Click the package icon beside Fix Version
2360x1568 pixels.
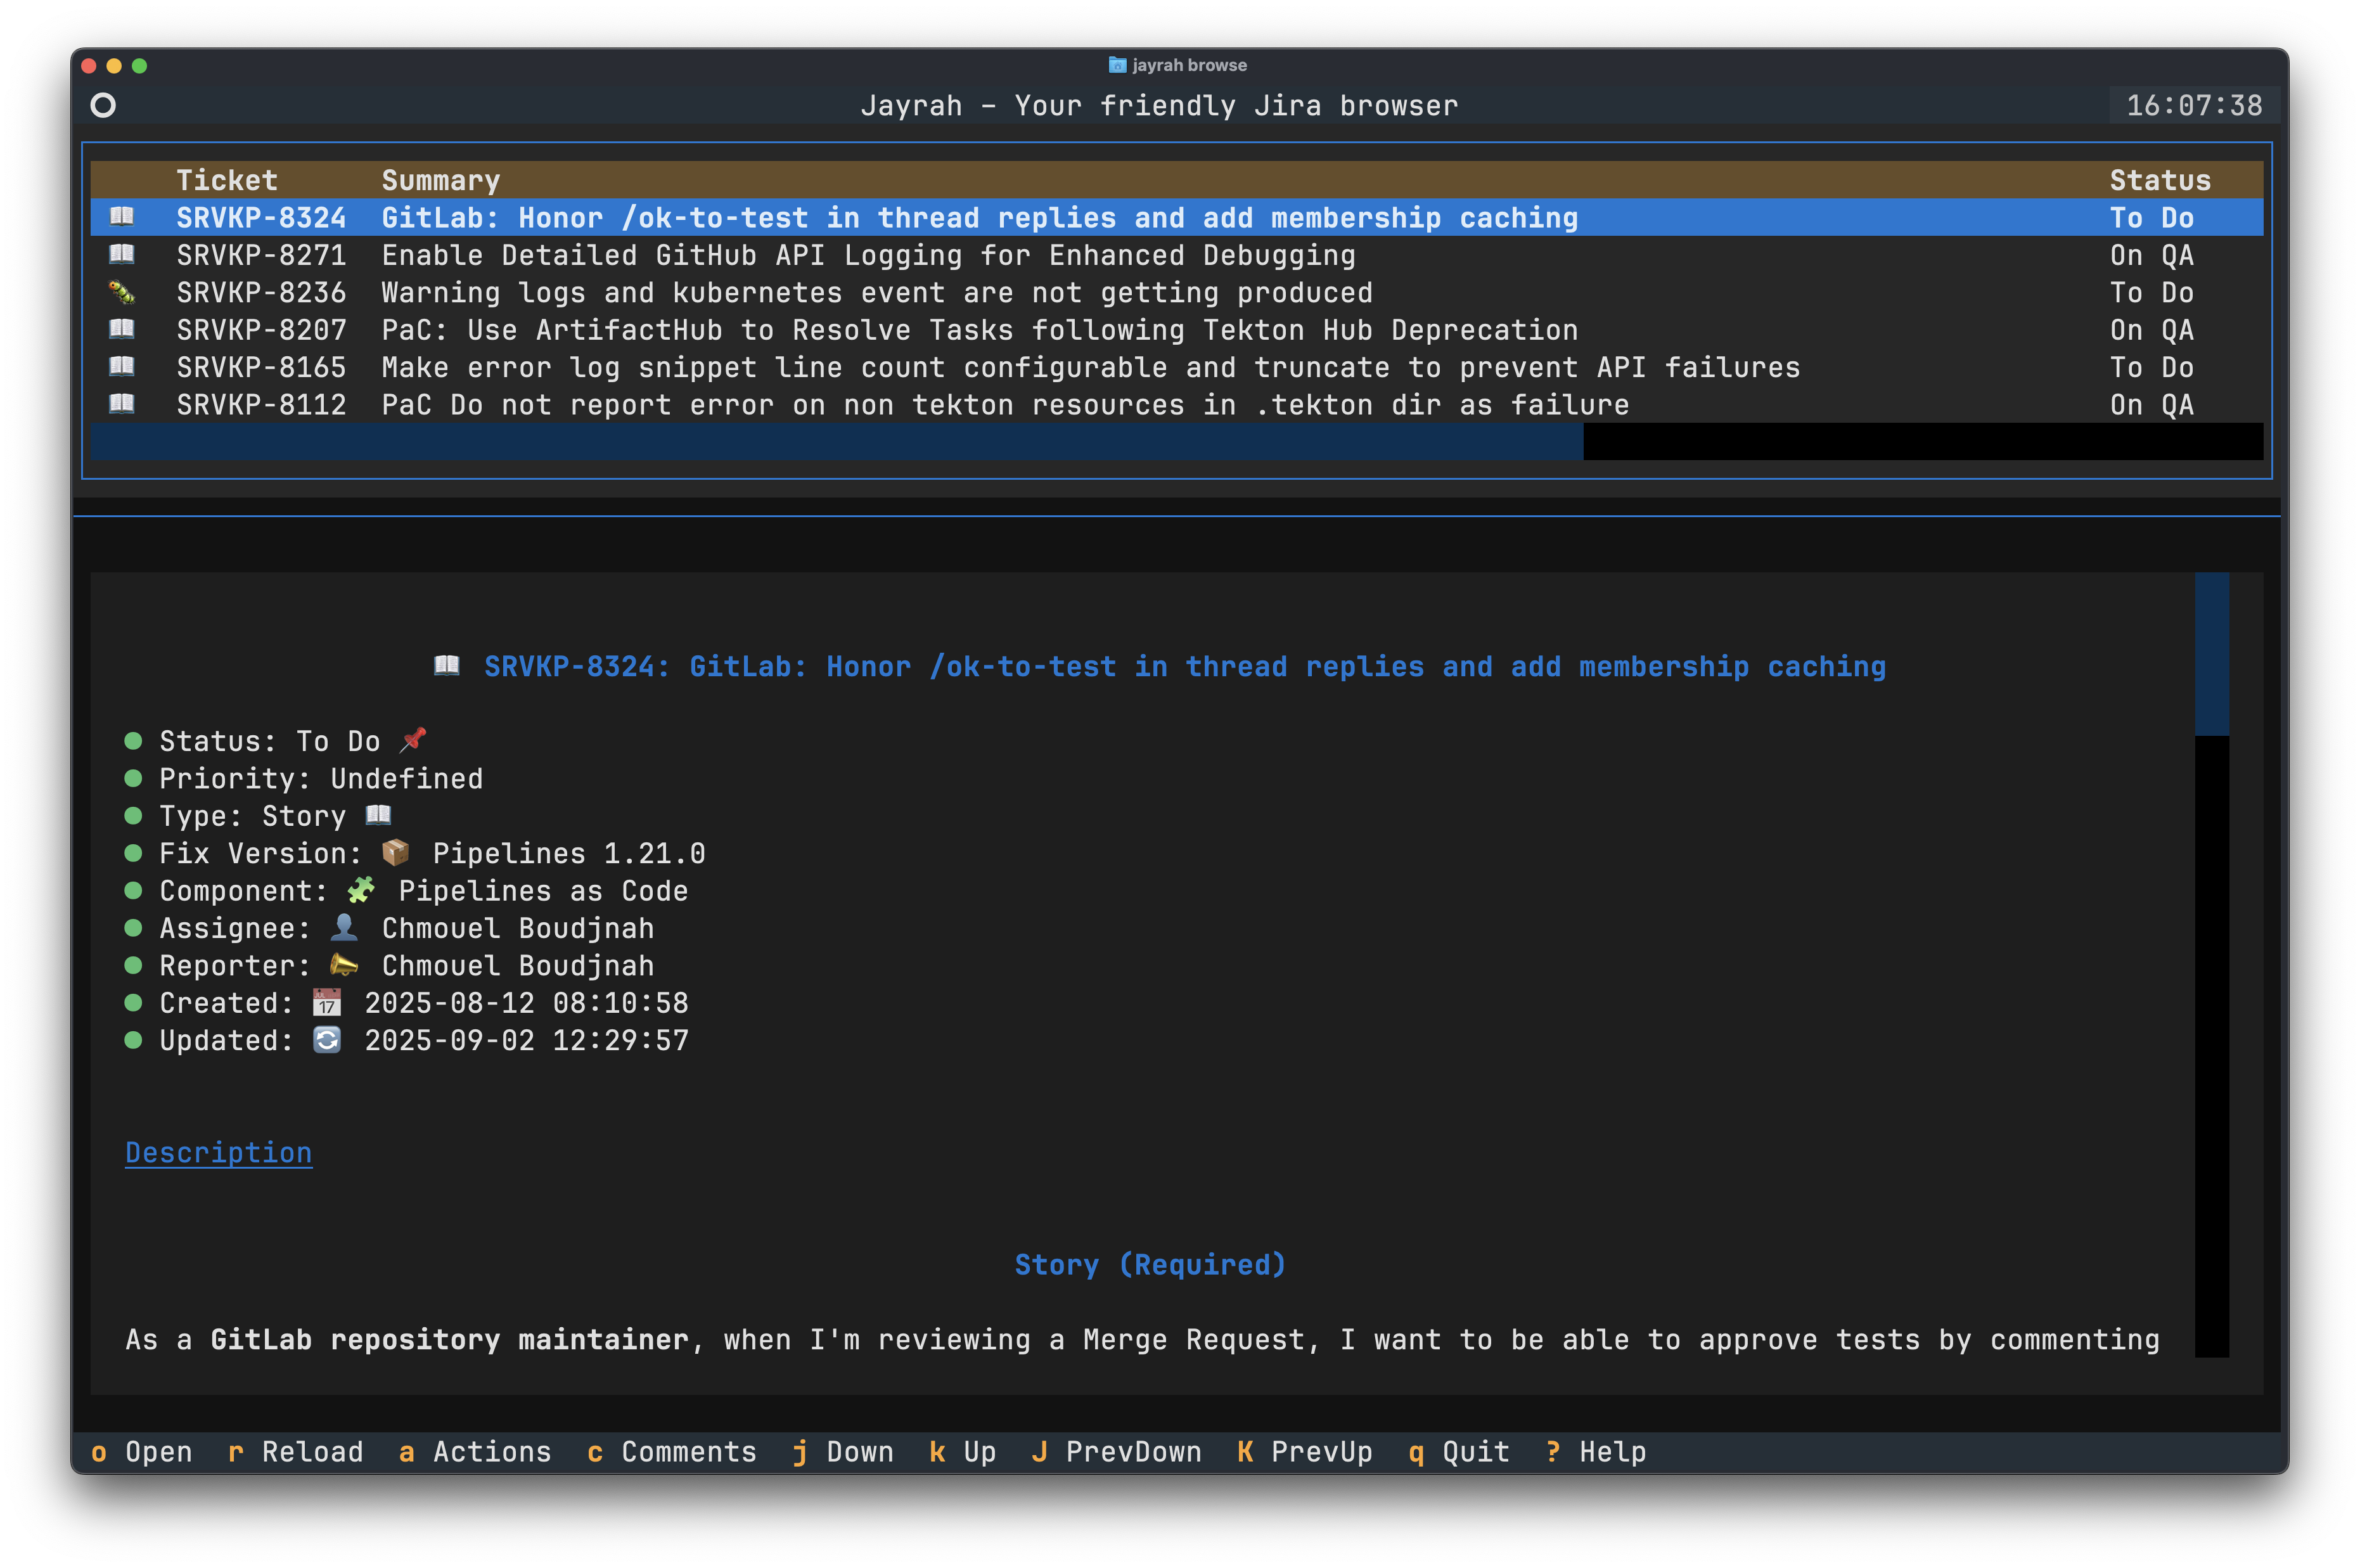(x=395, y=852)
